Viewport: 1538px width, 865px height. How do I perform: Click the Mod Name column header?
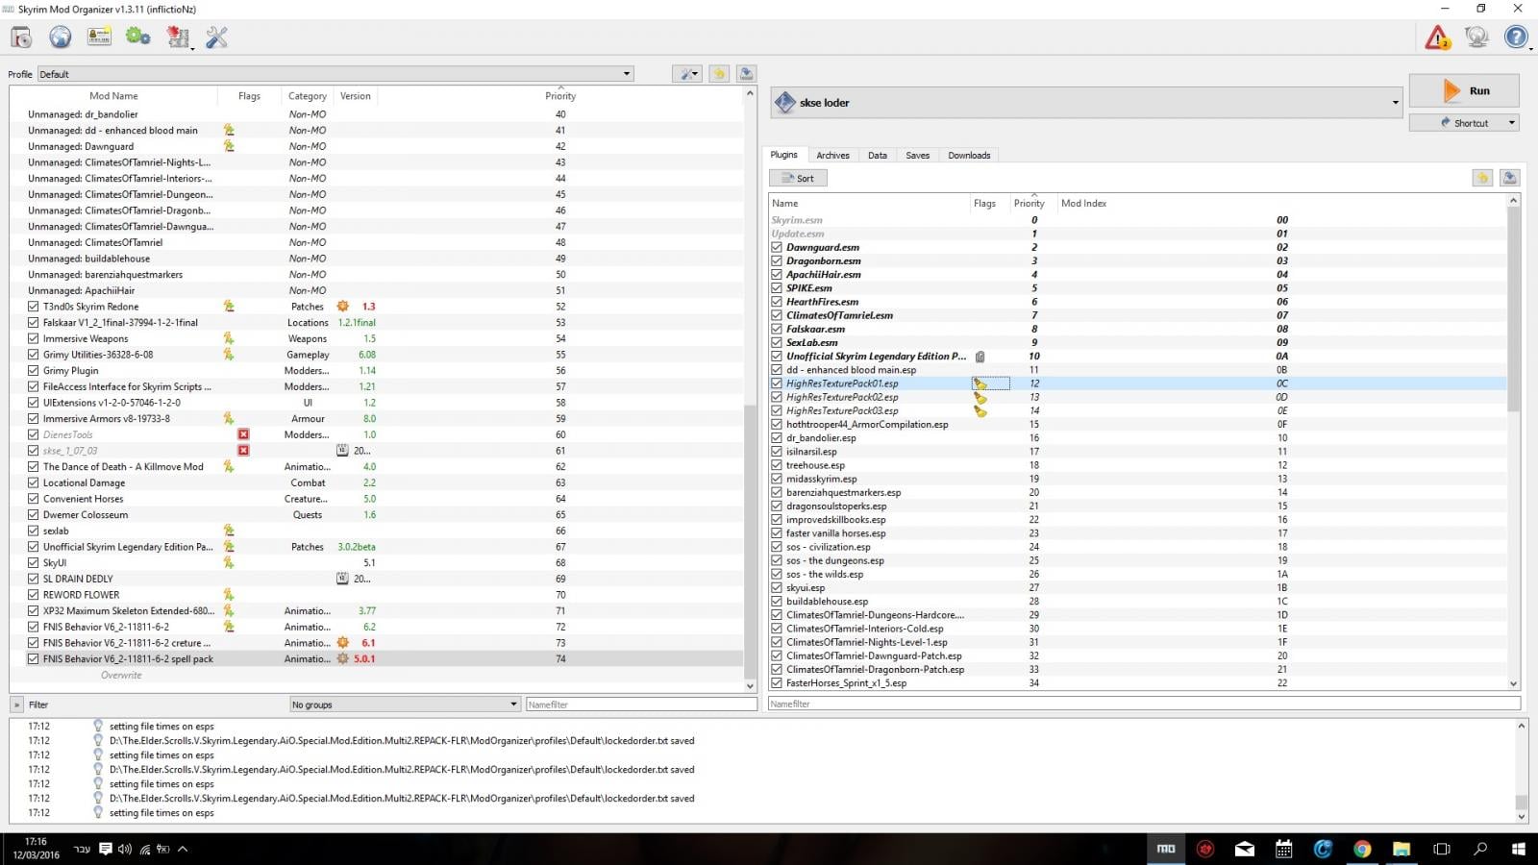[113, 96]
